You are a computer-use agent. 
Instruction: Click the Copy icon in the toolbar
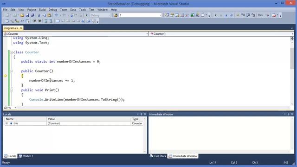point(44,15)
